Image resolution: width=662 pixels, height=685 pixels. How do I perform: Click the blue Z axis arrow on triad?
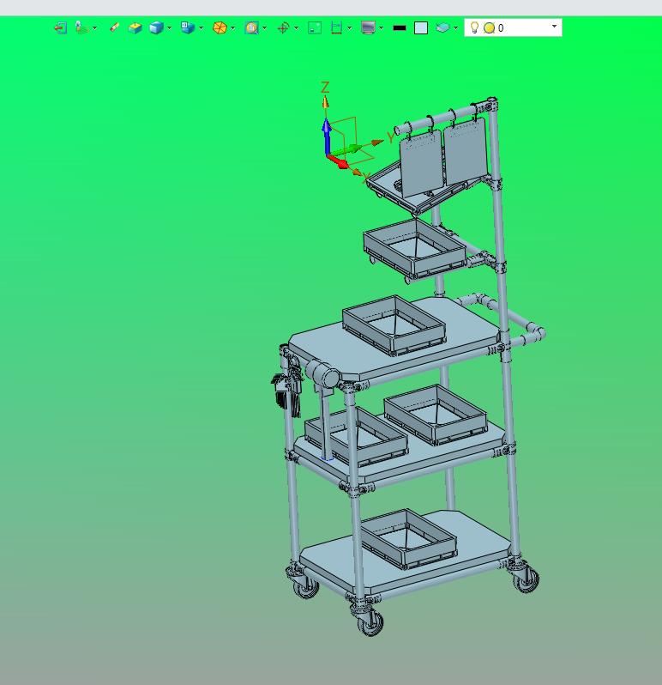(x=327, y=136)
